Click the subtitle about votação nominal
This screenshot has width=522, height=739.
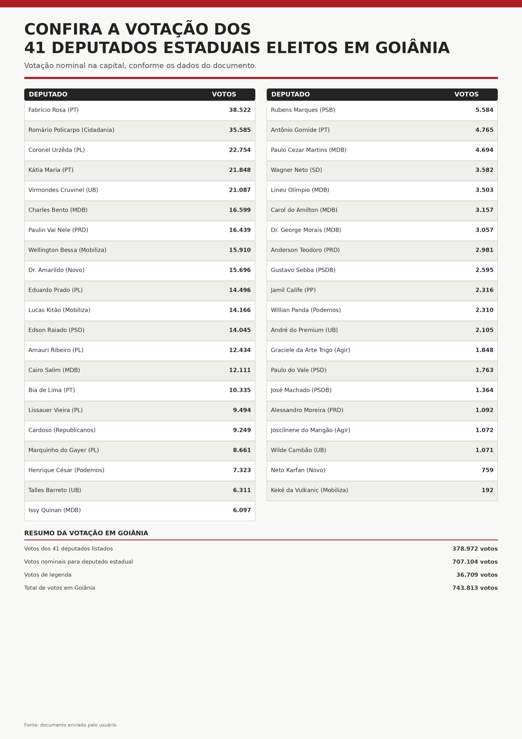click(140, 66)
